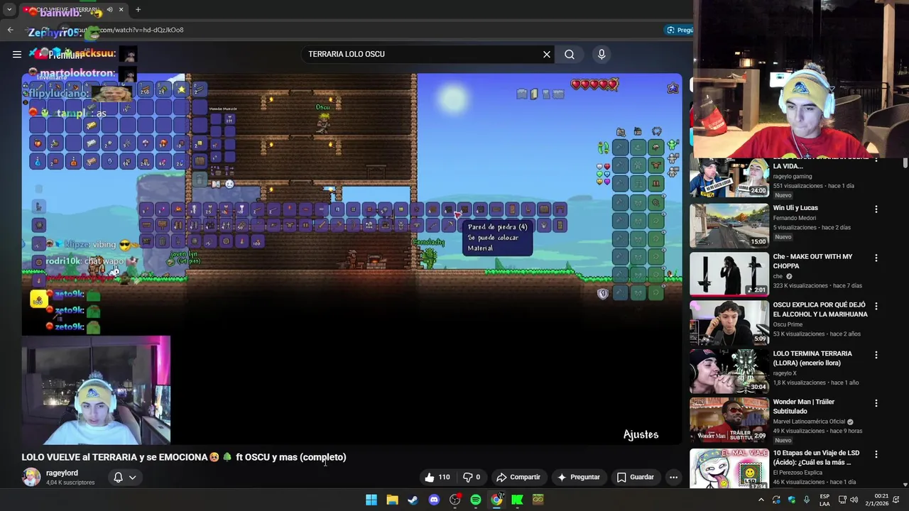909x511 pixels.
Task: Open File Explorer from the taskbar
Action: (392, 500)
